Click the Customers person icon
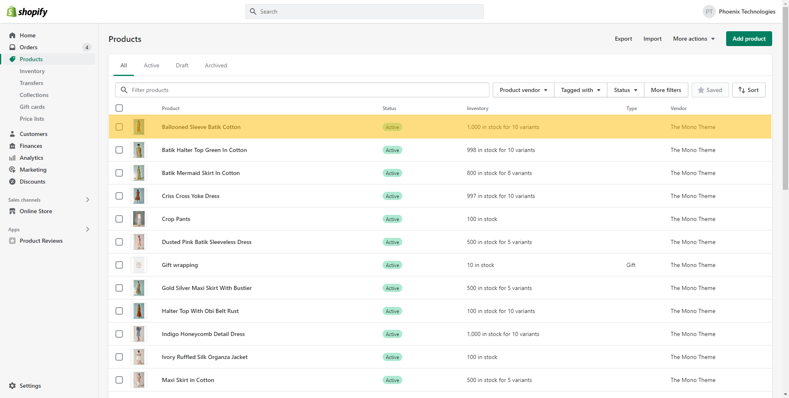789x398 pixels. tap(12, 134)
